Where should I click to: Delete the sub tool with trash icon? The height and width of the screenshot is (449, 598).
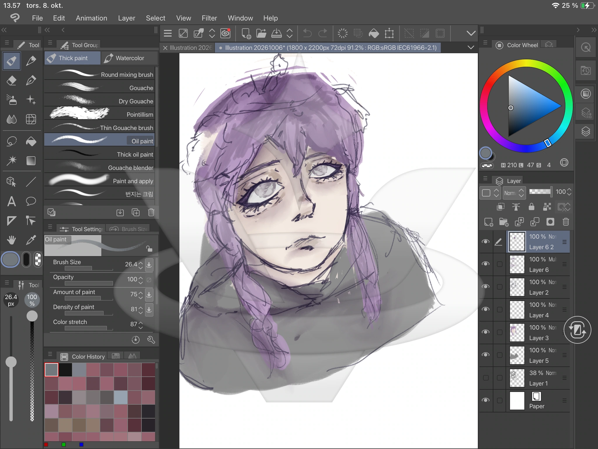click(151, 213)
